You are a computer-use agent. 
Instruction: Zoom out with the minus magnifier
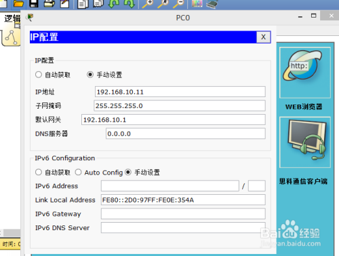tap(178, 3)
